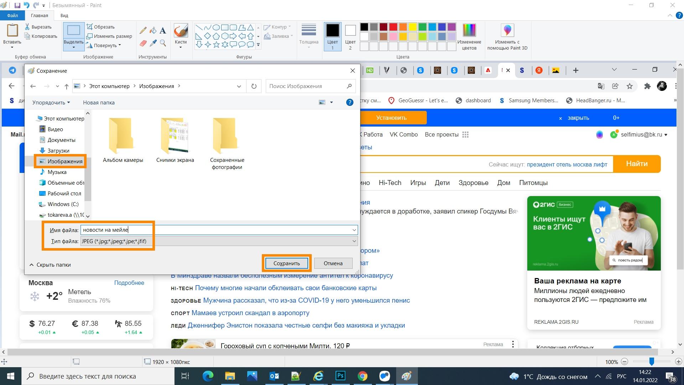Open Chrome extensions puzzle icon

click(x=647, y=86)
